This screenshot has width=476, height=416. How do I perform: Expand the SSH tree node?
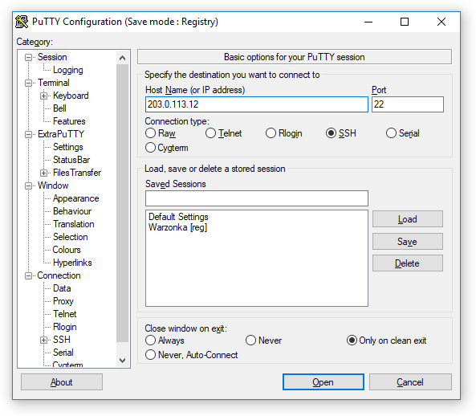pos(43,340)
